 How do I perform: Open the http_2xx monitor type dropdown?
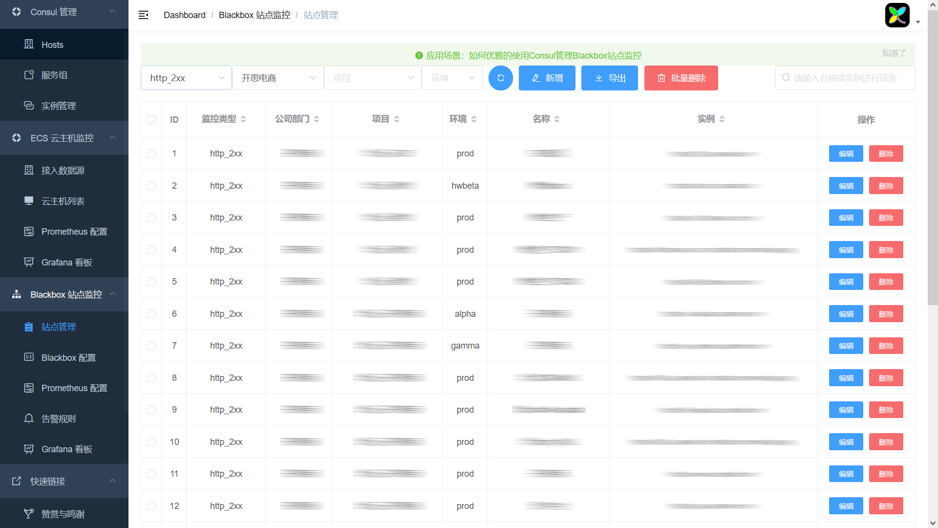[x=186, y=78]
